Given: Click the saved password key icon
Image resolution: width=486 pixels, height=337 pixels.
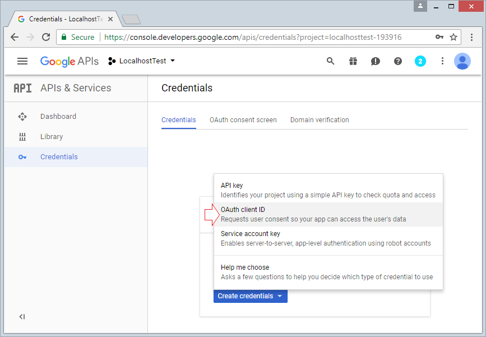Looking at the screenshot, I should [439, 37].
